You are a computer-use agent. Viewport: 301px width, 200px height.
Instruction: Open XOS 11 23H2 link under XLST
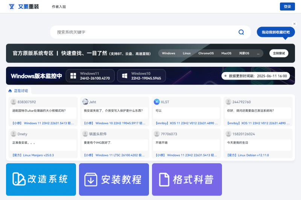(187, 123)
